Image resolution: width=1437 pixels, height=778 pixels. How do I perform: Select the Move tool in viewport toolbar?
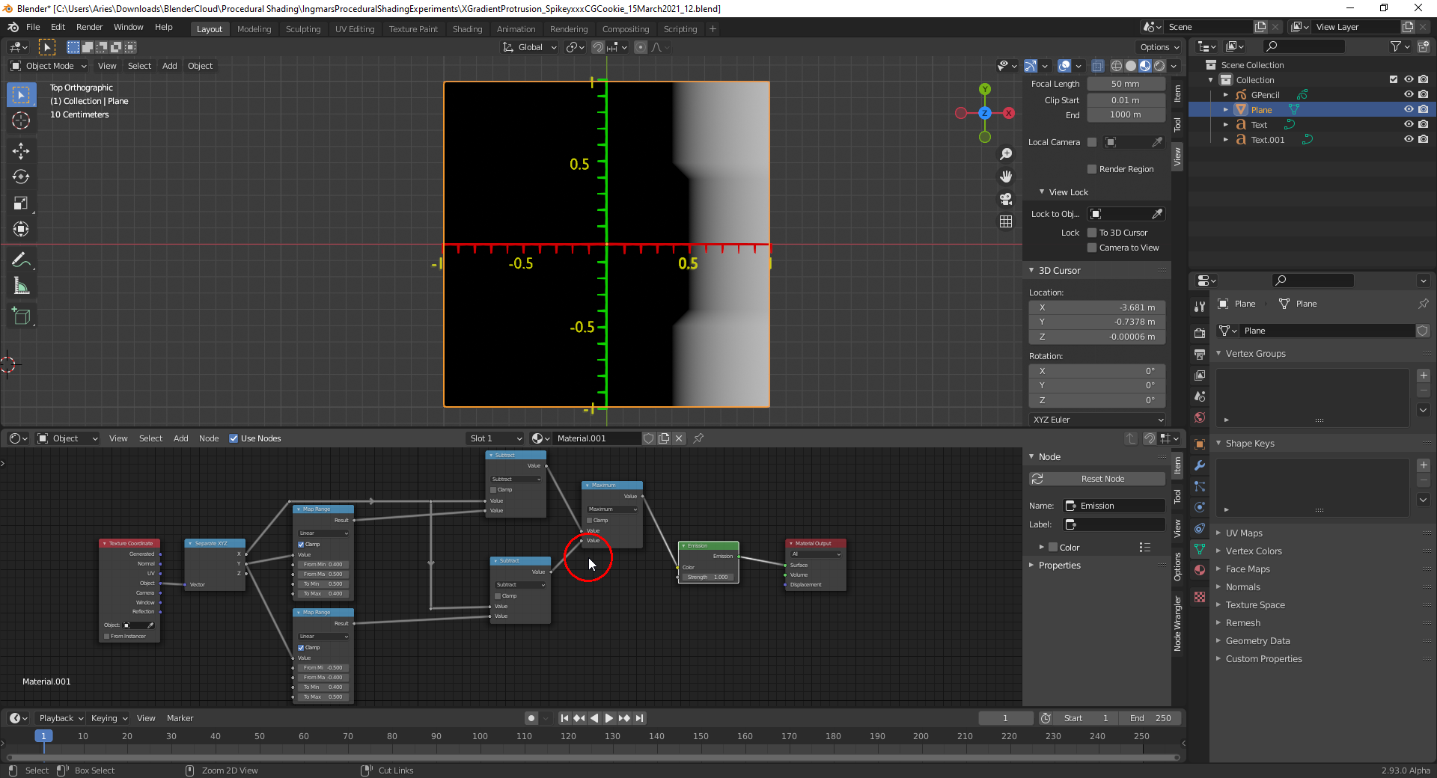pos(21,151)
